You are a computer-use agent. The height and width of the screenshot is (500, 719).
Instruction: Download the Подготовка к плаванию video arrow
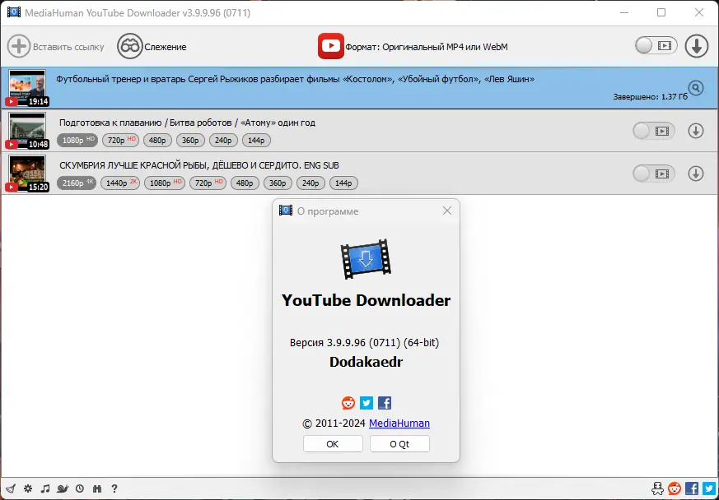pyautogui.click(x=696, y=131)
